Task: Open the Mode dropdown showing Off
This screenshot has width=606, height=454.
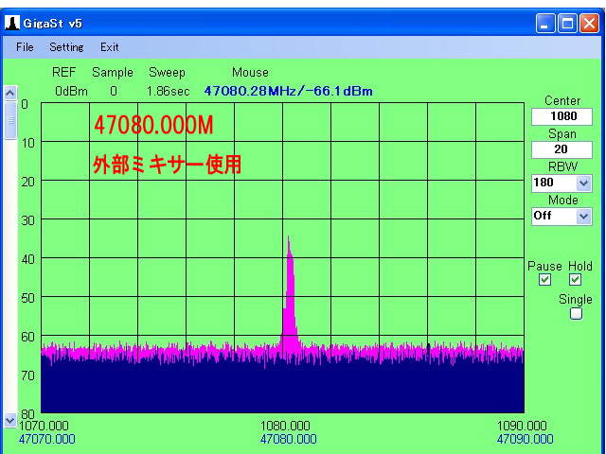Action: pos(583,217)
